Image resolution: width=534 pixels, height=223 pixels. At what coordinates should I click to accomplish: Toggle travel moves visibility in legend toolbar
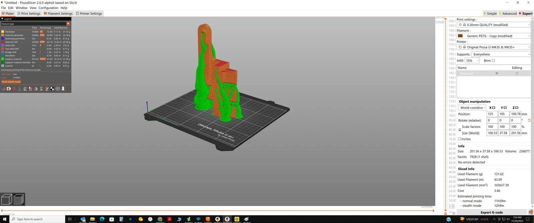click(x=3, y=89)
